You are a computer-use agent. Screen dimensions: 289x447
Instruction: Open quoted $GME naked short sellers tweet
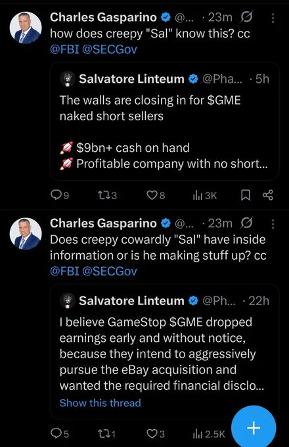click(x=165, y=121)
